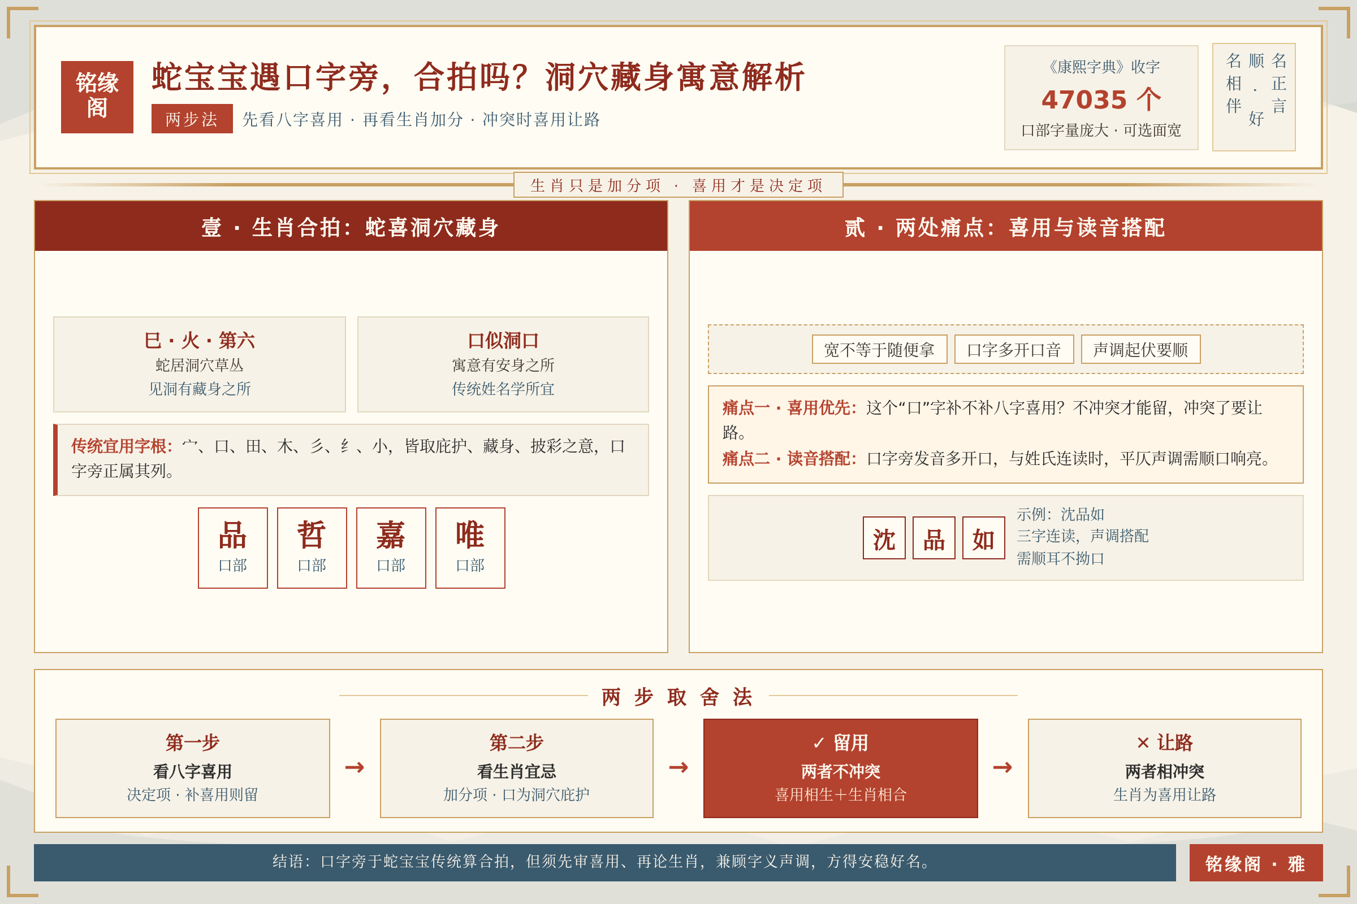Click the subtitle 先看八字喜用 line
This screenshot has width=1357, height=904.
[421, 119]
